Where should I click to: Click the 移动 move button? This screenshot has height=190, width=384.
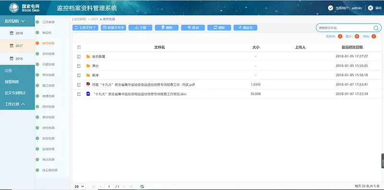[193, 28]
